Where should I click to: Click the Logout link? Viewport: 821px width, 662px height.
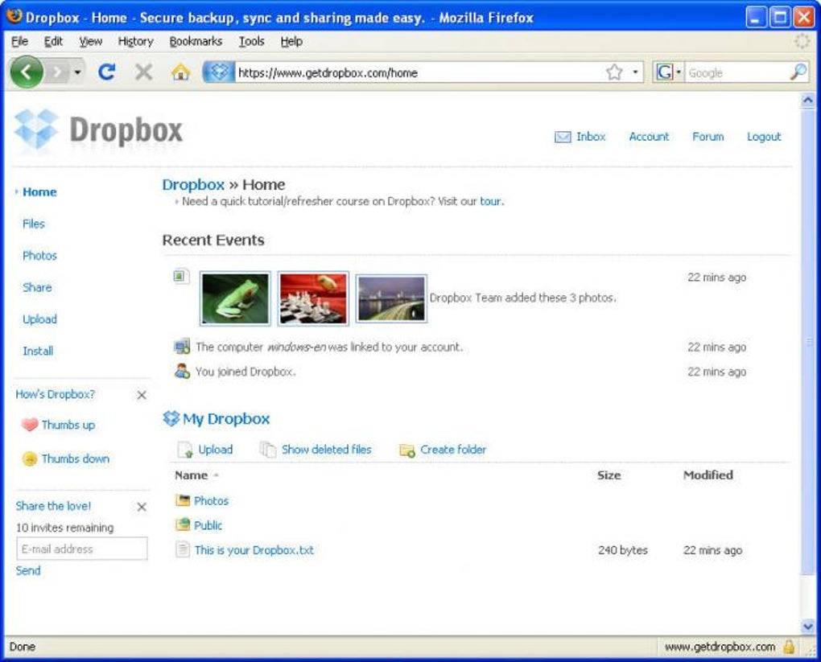[763, 137]
